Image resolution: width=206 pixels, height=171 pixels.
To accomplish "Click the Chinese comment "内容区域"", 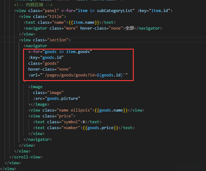I will coord(34,5).
